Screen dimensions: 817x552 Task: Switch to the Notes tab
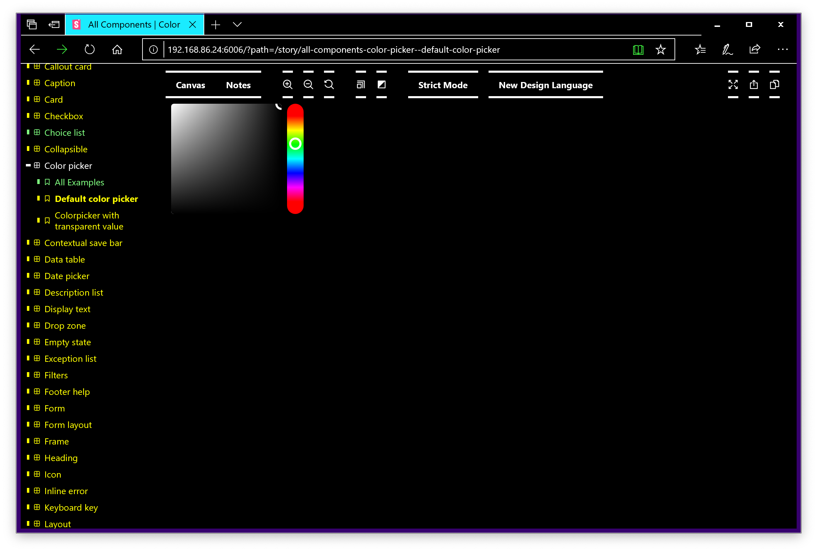coord(238,85)
